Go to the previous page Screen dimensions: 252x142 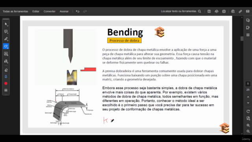248,97
